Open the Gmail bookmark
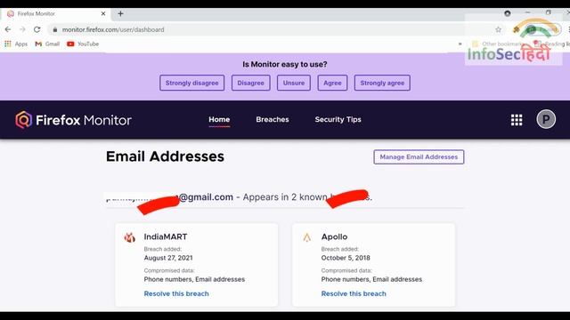This screenshot has height=320, width=570. click(x=47, y=44)
